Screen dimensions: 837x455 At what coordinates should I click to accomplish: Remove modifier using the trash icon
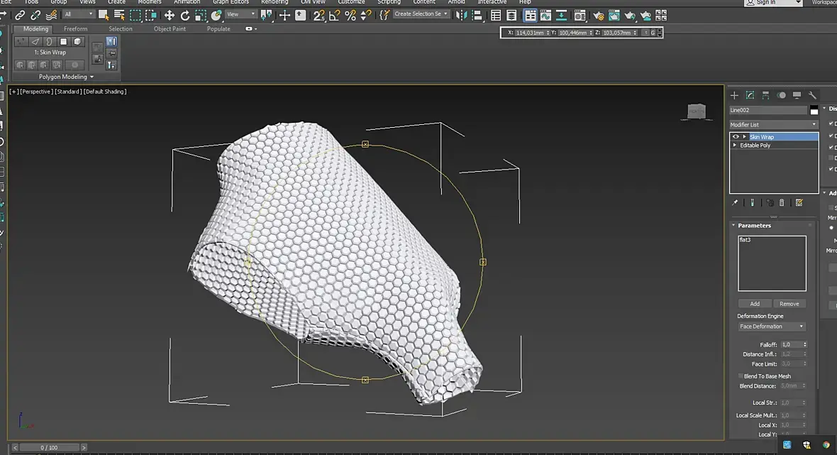782,203
